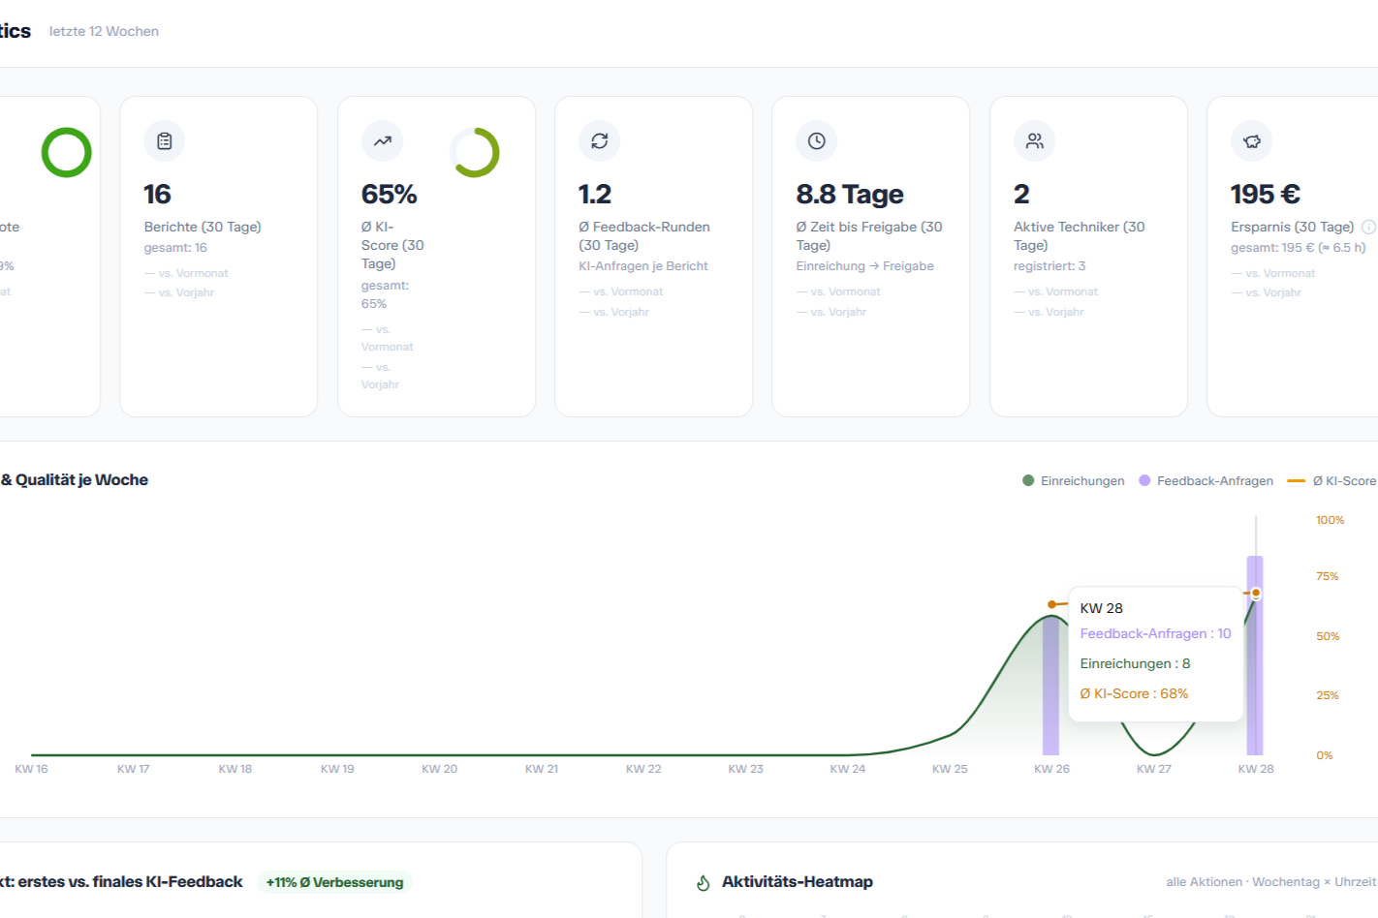Click the "2" Aktive Techniker value
The image size is (1378, 918).
[1021, 195]
